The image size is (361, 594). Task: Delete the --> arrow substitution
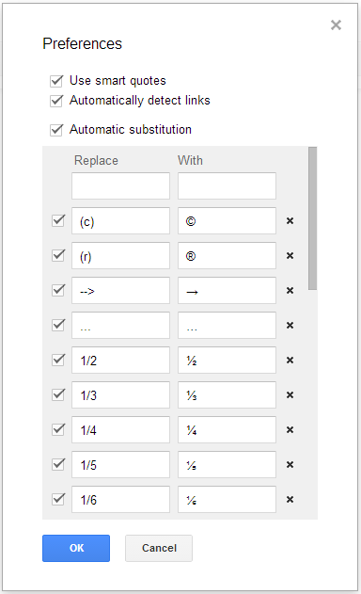290,291
